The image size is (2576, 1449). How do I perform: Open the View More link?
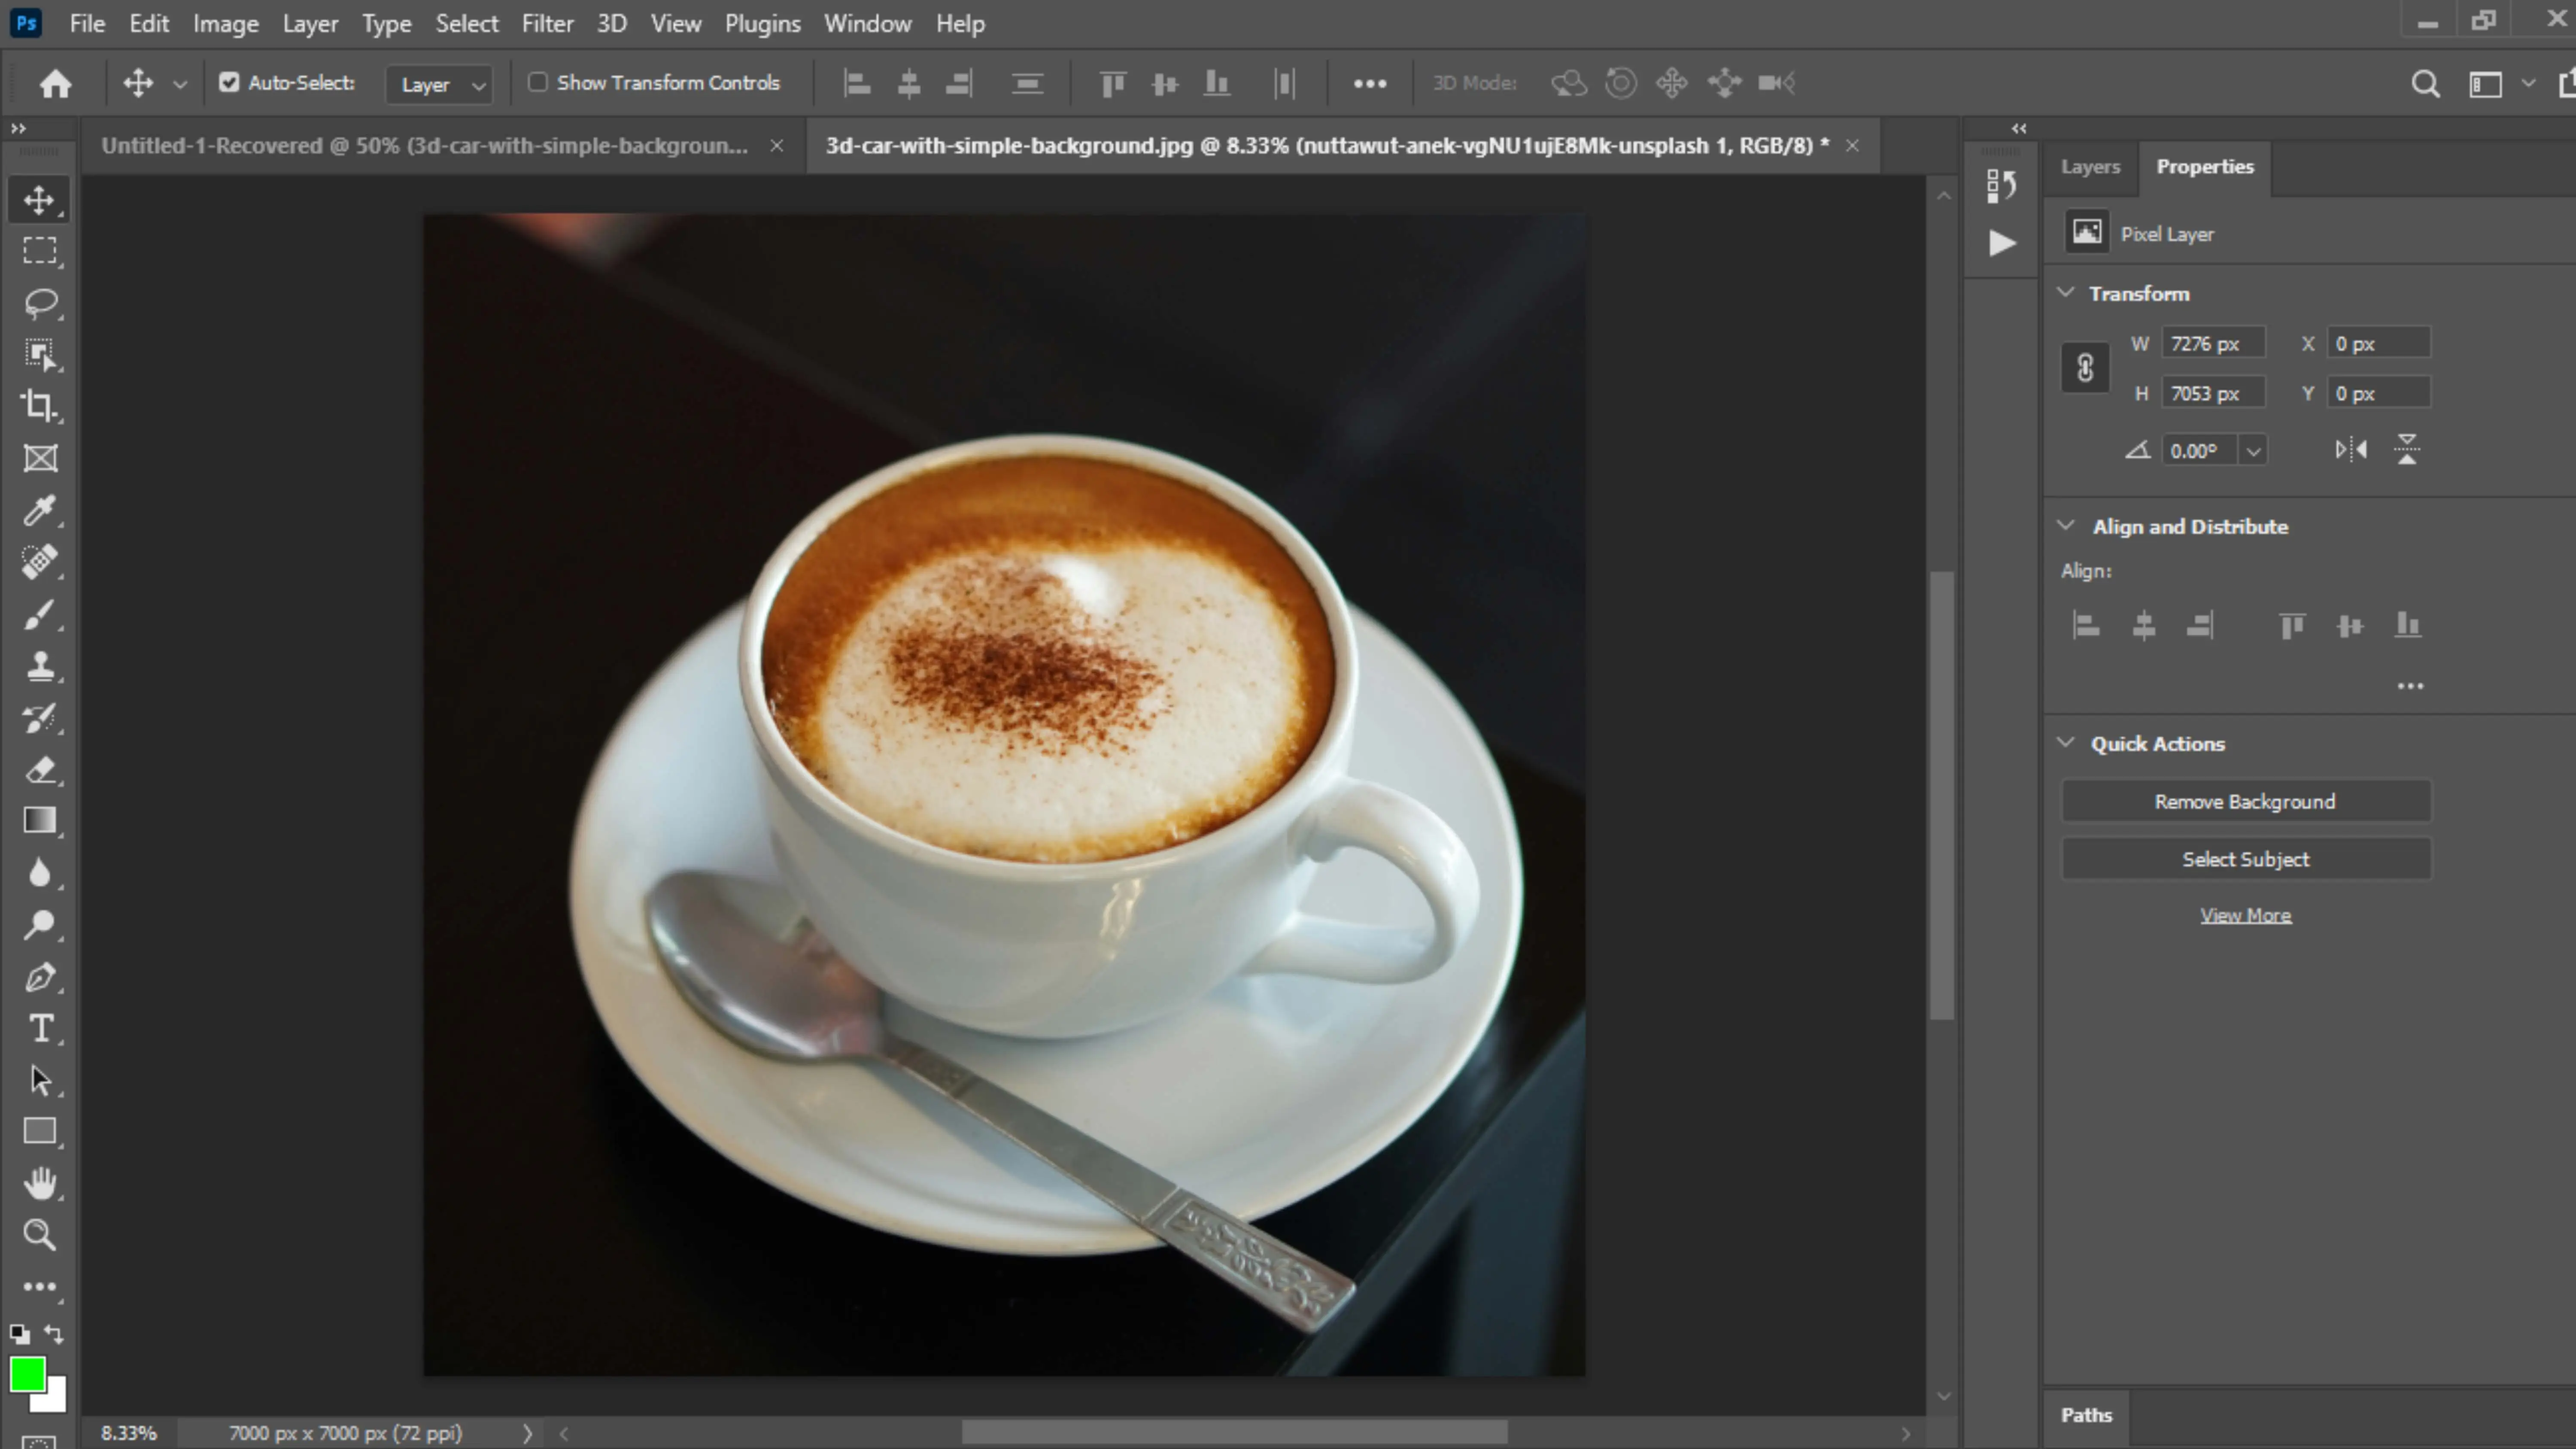coord(2246,916)
